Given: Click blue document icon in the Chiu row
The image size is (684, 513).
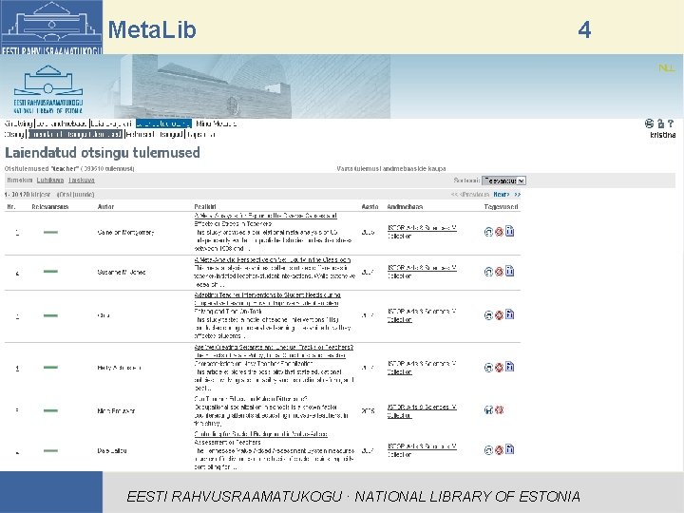Looking at the screenshot, I should pos(509,314).
